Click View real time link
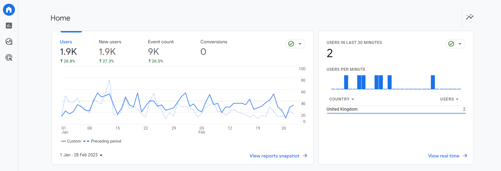Viewport: 501px width, 171px height. pyautogui.click(x=444, y=156)
